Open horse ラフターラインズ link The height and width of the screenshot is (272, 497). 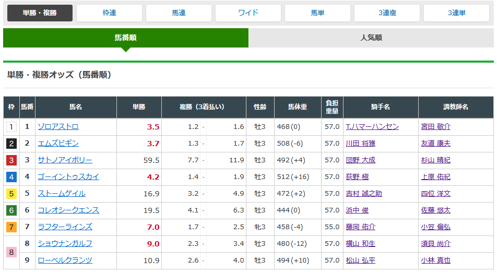tap(65, 227)
